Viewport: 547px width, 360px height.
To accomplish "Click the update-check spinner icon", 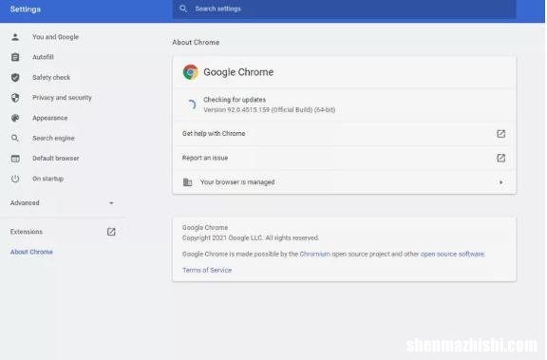I will (x=191, y=104).
